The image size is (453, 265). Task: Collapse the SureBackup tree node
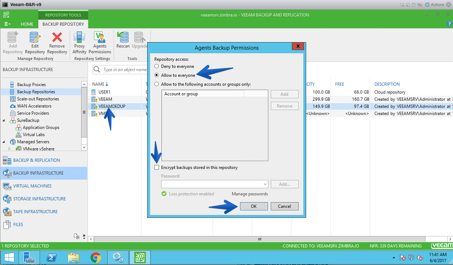[4, 120]
